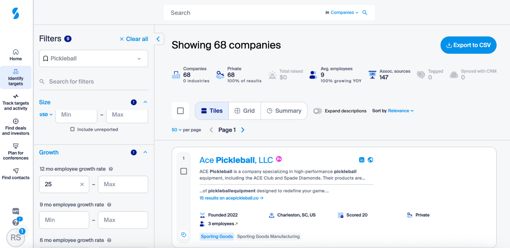Screen dimensions: 510x248
Task: Click the Avg. employees stat icon
Action: 313,75
